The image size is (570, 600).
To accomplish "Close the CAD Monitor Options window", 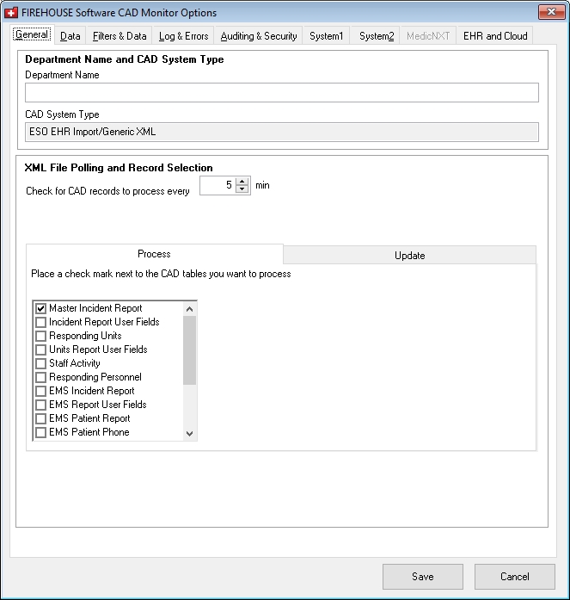I will coord(551,12).
